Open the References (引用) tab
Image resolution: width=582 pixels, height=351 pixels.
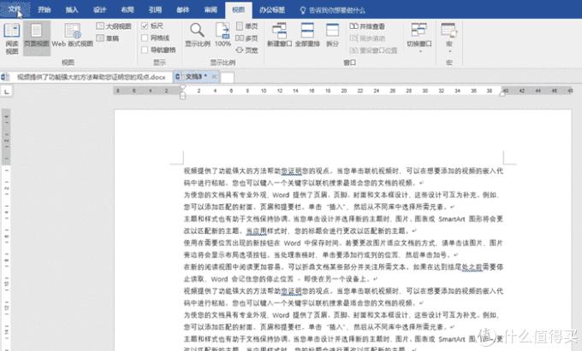(x=155, y=9)
